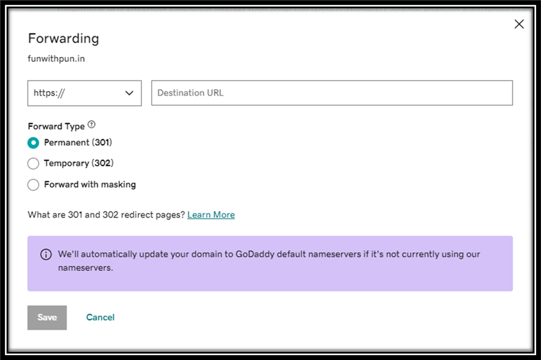Click the info icon in the purple notice
The image size is (541, 360).
[x=46, y=254]
